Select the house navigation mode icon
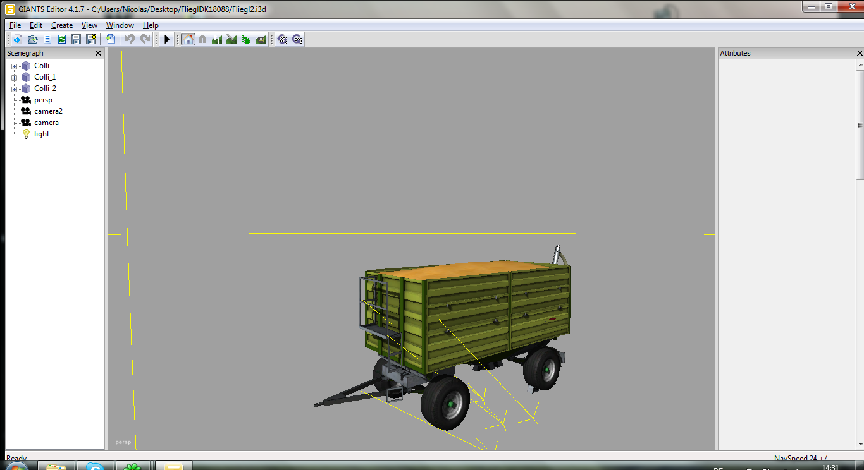This screenshot has width=864, height=470. click(188, 39)
